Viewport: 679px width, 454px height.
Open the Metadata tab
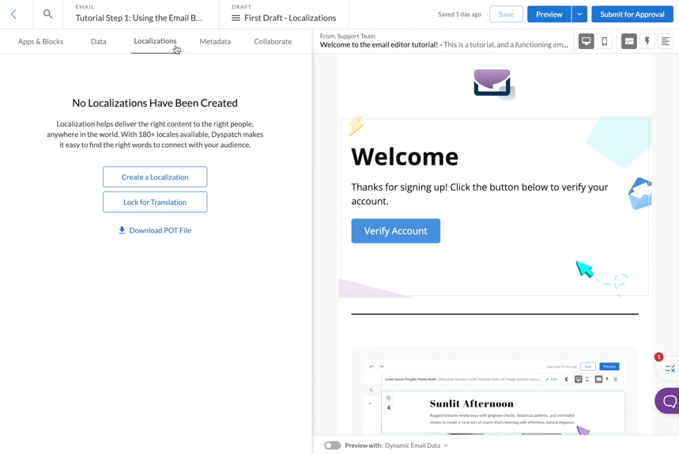[x=215, y=42]
